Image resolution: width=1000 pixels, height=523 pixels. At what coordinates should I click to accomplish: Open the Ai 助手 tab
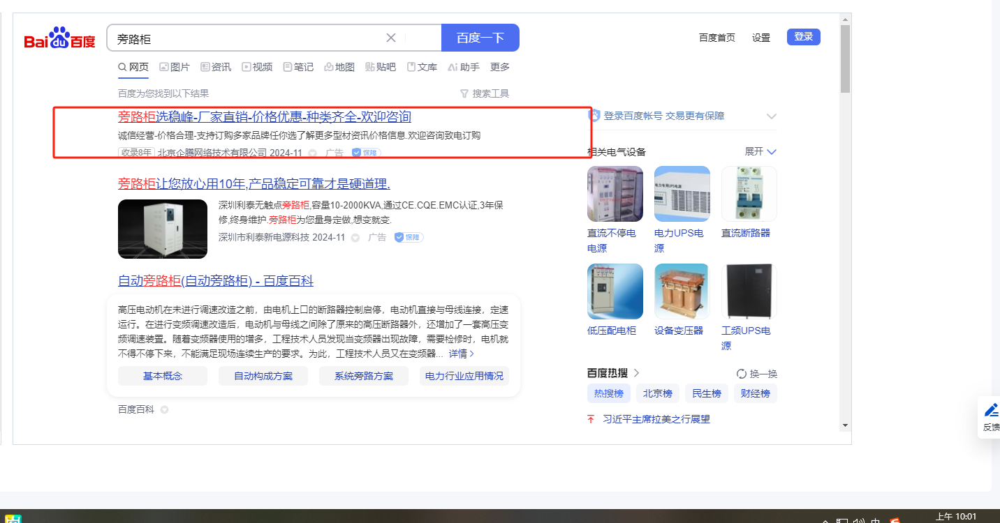coord(464,67)
